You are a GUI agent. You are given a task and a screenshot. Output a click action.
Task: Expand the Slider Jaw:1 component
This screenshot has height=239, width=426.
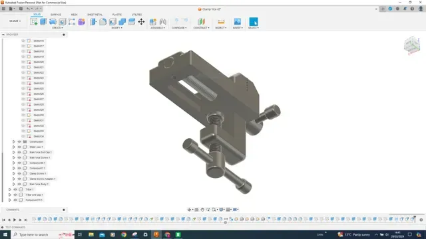point(13,147)
